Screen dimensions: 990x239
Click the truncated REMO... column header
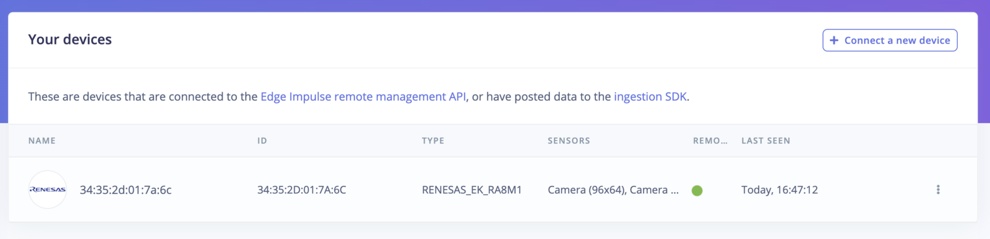tap(710, 141)
